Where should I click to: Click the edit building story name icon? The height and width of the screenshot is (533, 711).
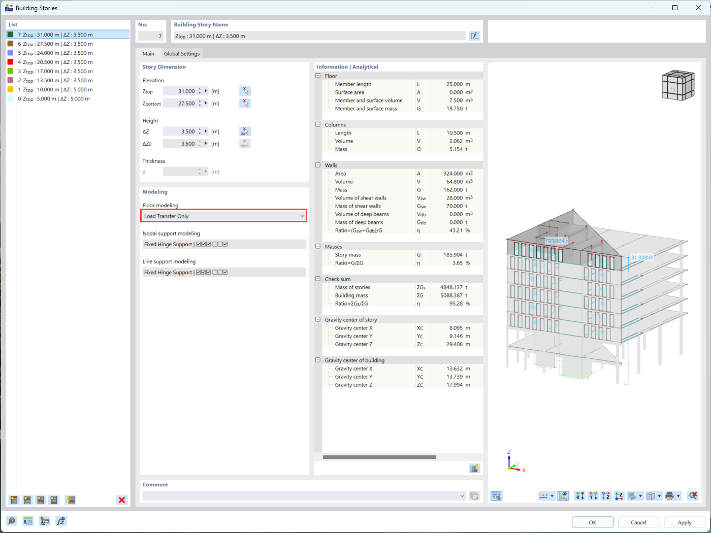coord(474,36)
